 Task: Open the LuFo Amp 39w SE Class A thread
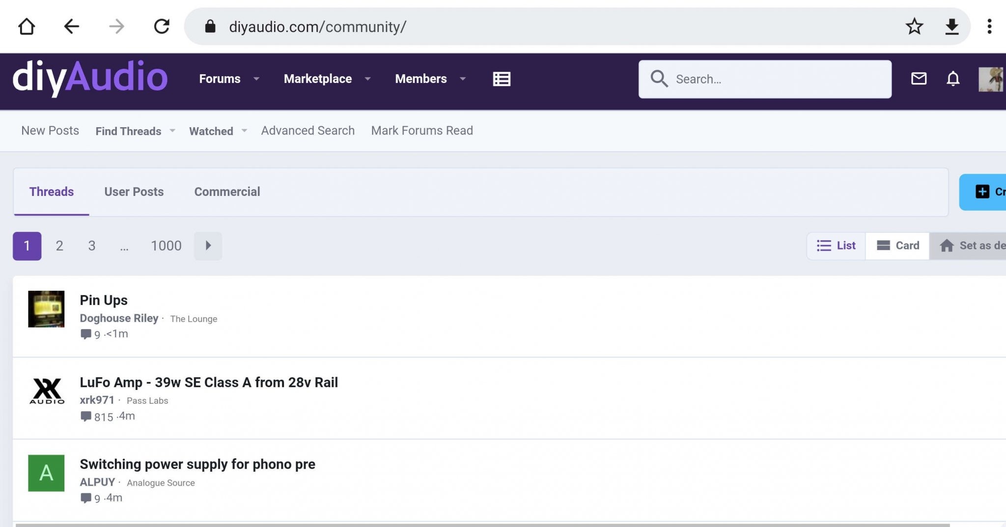coord(209,382)
